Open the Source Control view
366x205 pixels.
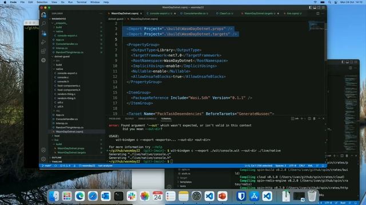[43, 33]
